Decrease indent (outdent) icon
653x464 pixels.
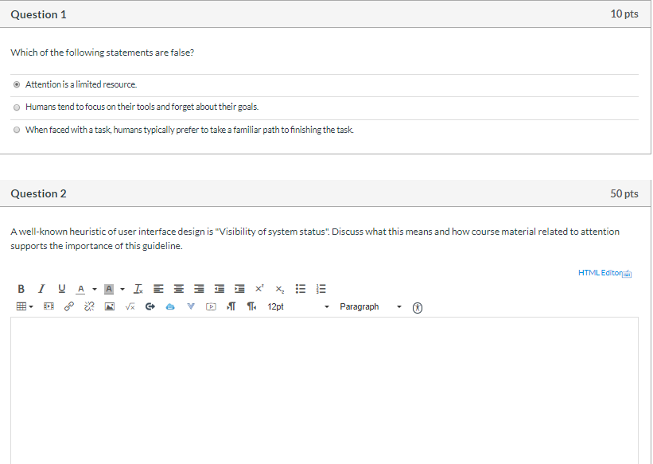coord(219,288)
